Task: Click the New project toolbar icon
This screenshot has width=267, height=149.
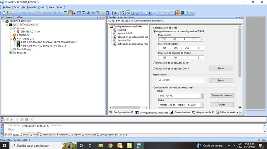Action: [x=4, y=13]
